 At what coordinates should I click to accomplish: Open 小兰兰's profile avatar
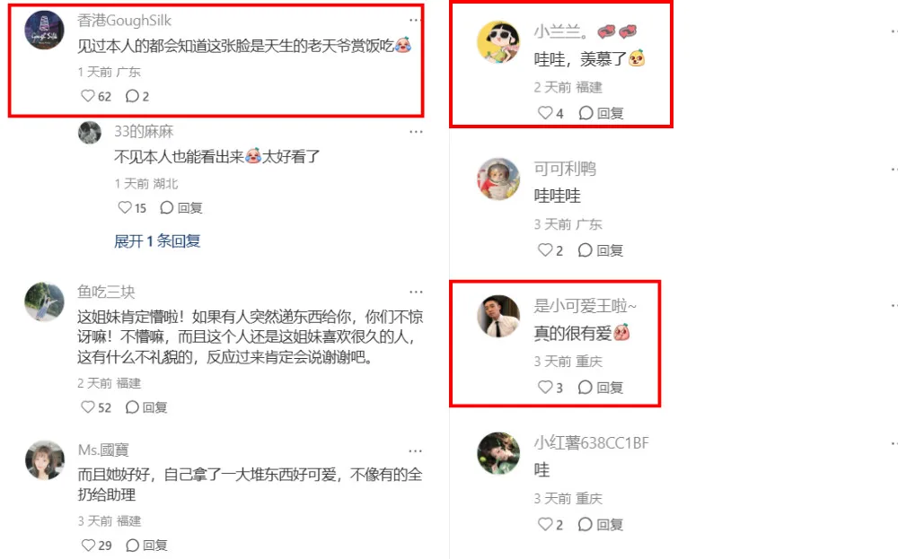coord(498,42)
